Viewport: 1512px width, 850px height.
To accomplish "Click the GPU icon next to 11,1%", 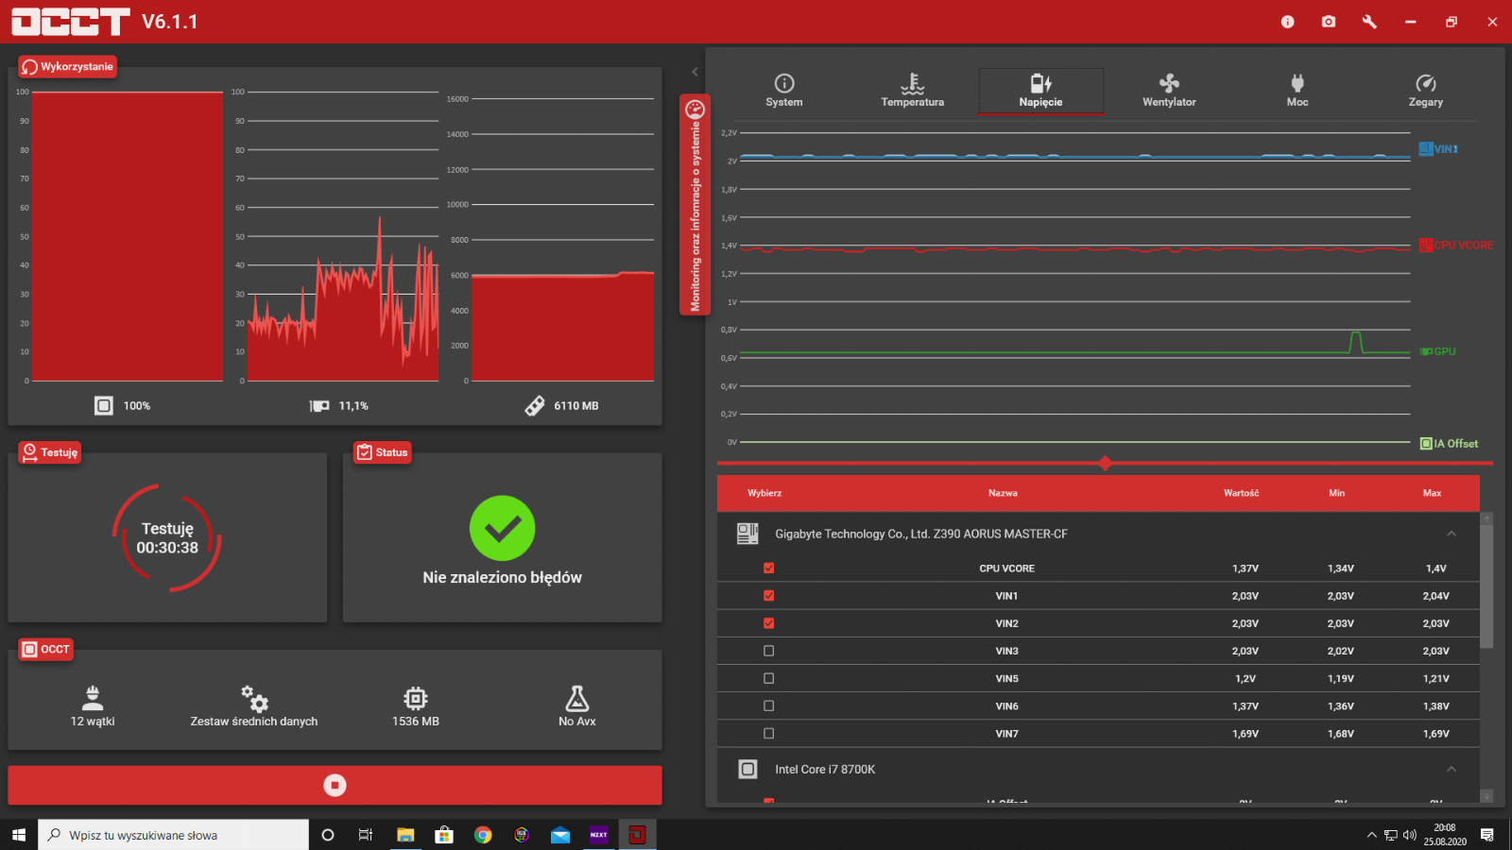I will pos(319,406).
